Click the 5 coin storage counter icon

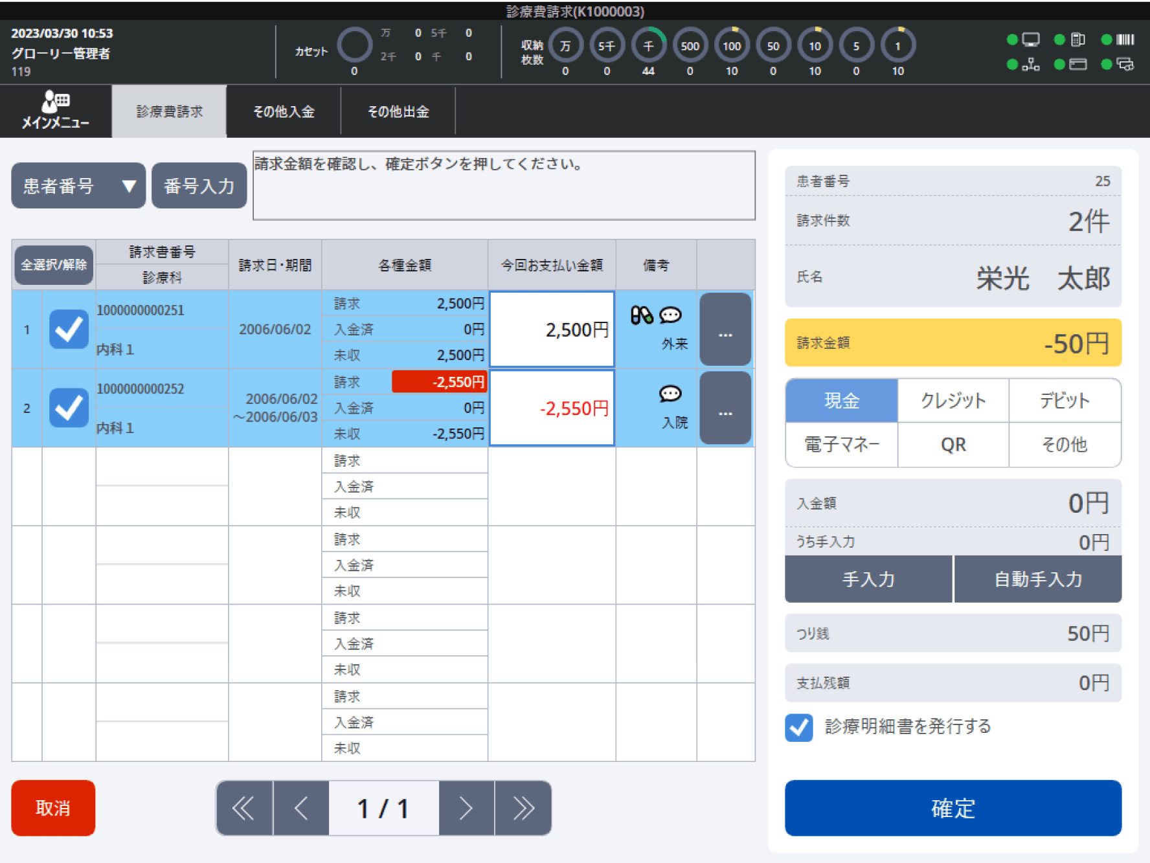(856, 46)
